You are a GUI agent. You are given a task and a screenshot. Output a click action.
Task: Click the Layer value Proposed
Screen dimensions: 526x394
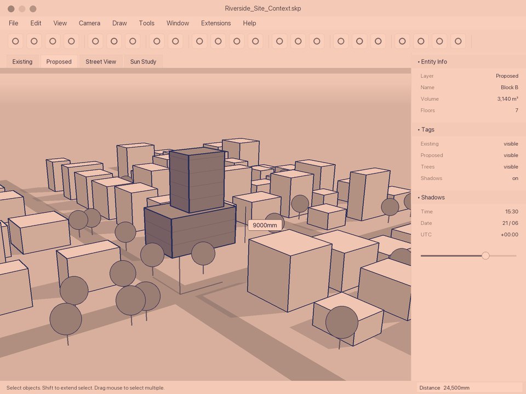click(x=507, y=76)
